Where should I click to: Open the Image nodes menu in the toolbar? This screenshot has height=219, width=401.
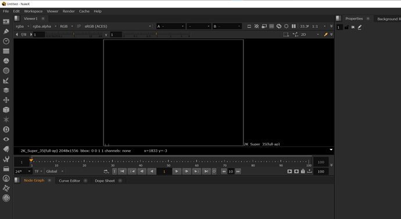(6, 21)
